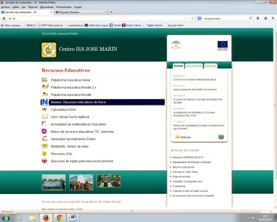Click the Generador de exámenes Elsam icon
Image resolution: width=277 pixels, height=222 pixels.
(x=45, y=138)
